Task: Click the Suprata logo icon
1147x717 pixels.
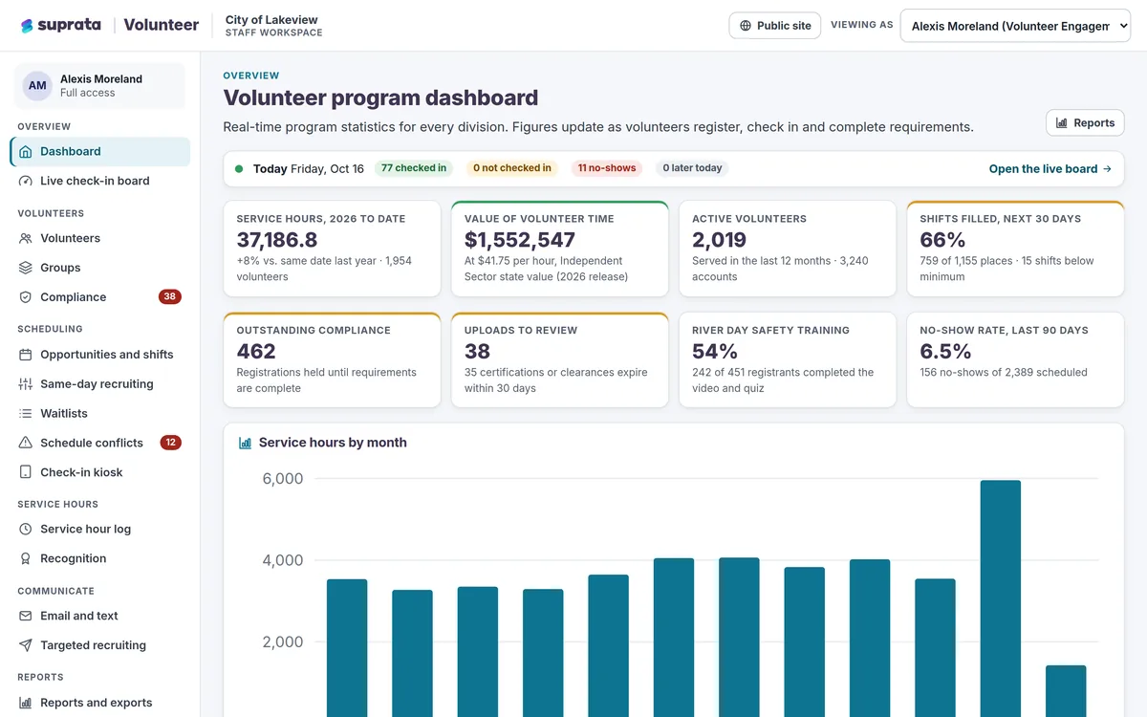Action: [27, 26]
